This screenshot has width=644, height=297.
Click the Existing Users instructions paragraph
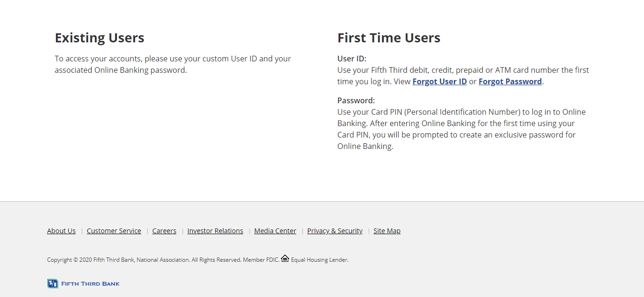172,64
